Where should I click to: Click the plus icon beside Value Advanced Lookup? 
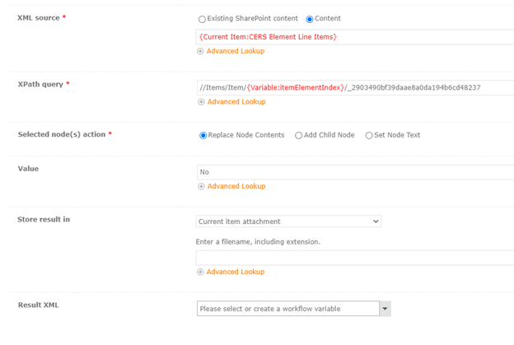point(201,186)
